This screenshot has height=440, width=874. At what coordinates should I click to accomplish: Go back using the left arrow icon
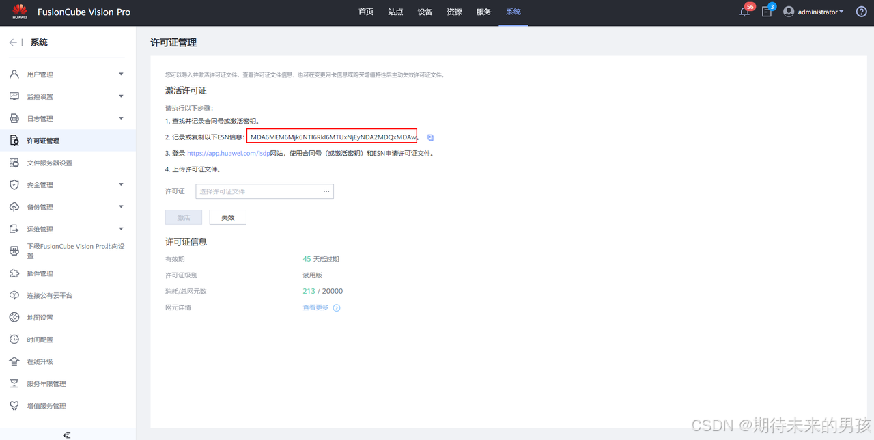click(13, 42)
